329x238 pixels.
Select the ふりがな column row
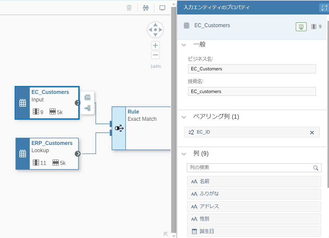tap(254, 194)
